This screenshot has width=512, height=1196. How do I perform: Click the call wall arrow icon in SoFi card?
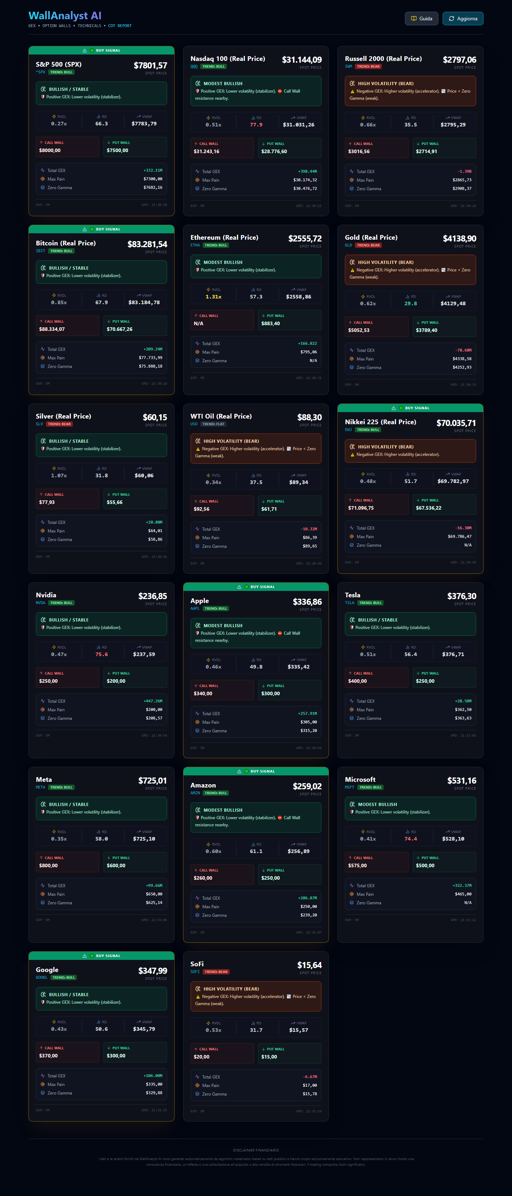(196, 1049)
